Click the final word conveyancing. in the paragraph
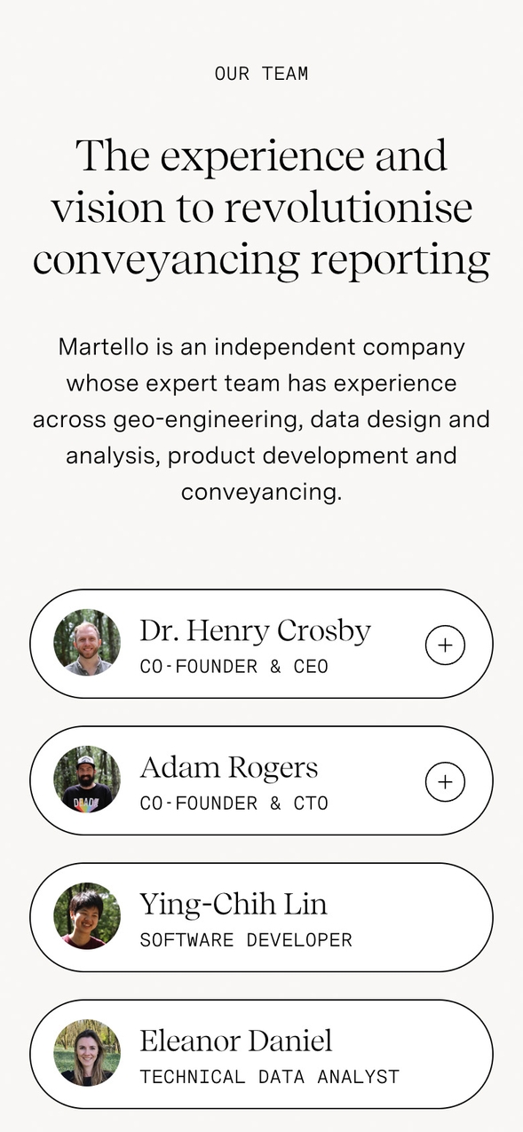Image resolution: width=523 pixels, height=1132 pixels. 261,493
